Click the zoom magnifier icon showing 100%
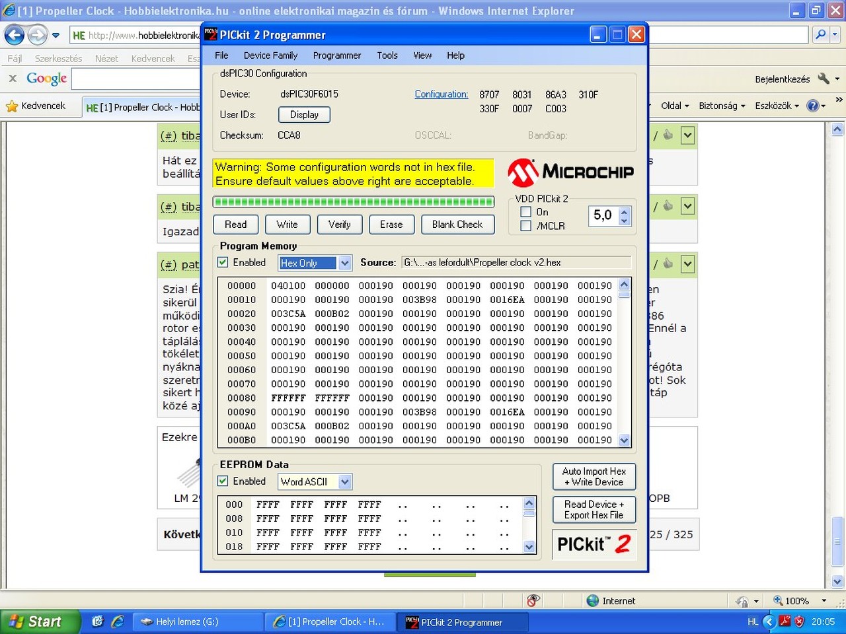The height and width of the screenshot is (634, 846). [778, 600]
